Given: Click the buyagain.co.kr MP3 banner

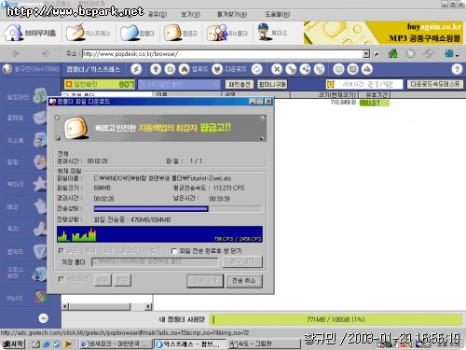Looking at the screenshot, I should coord(383,33).
